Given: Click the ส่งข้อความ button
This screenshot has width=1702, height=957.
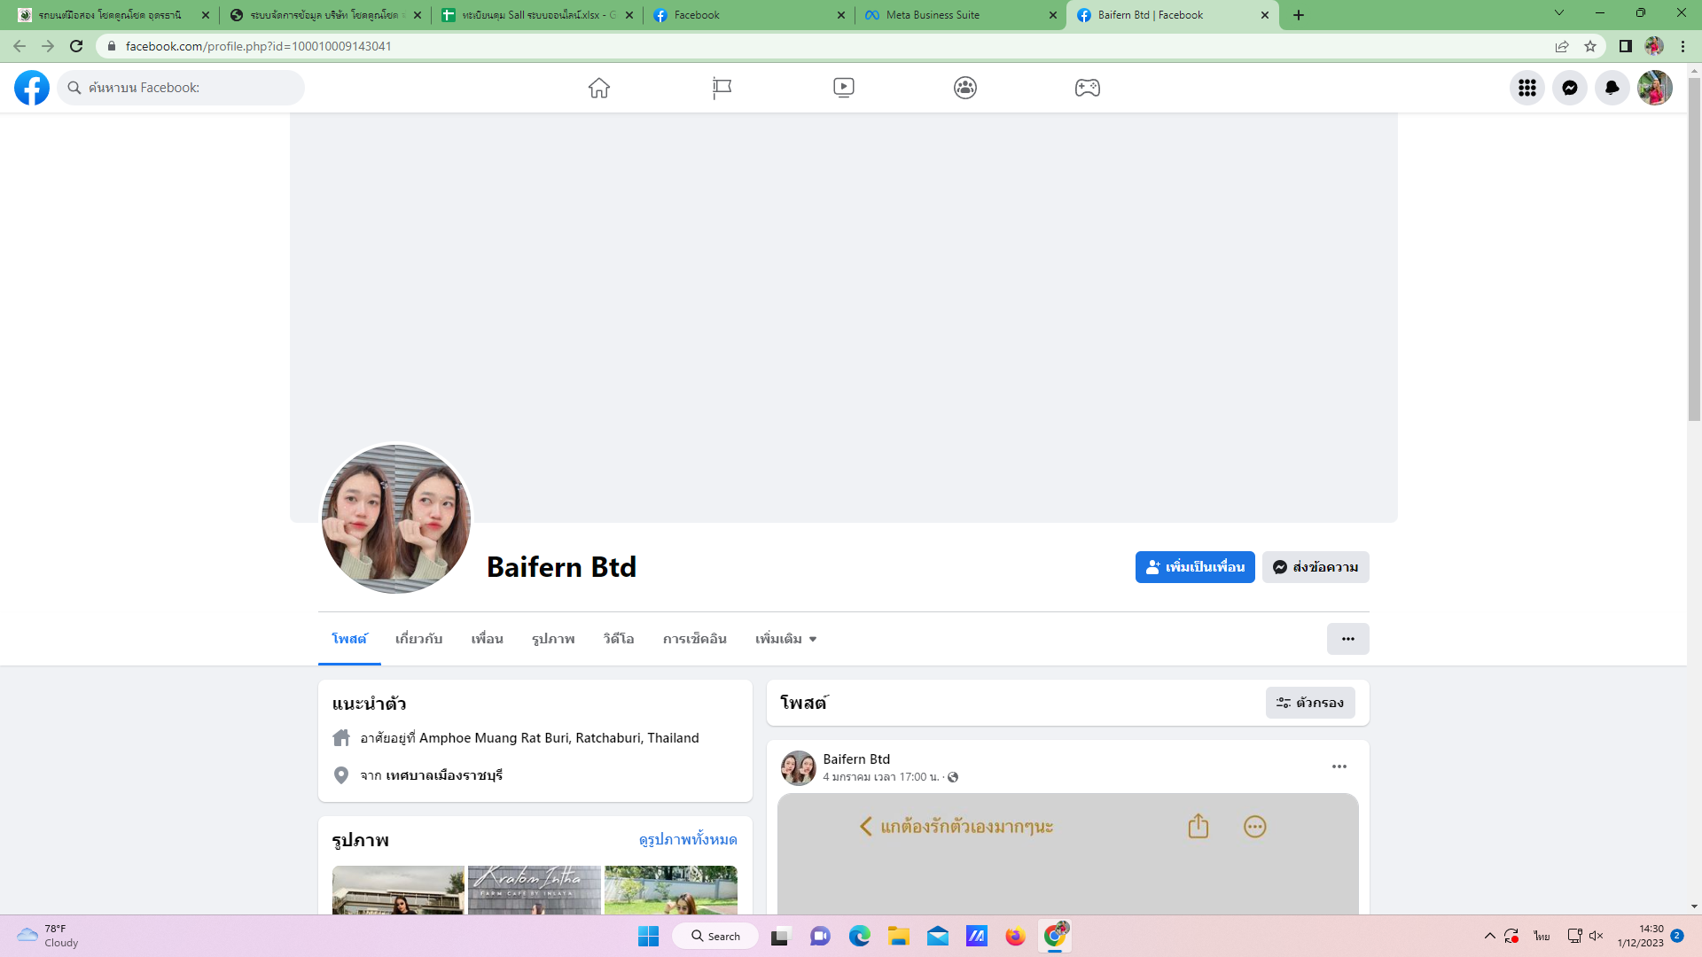Looking at the screenshot, I should click(x=1316, y=567).
